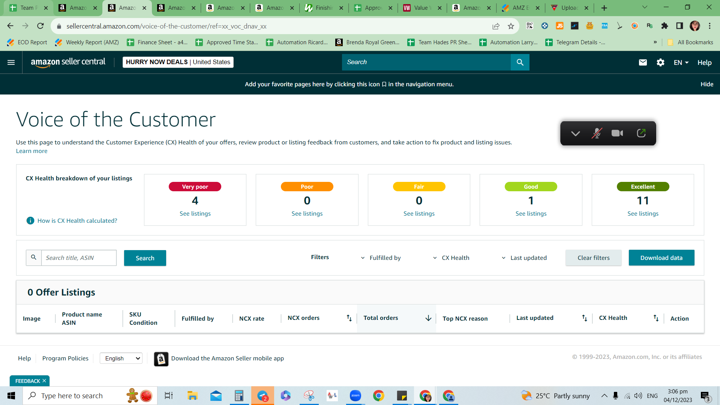Click Help in the top header
Viewport: 720px width, 405px height.
click(704, 63)
